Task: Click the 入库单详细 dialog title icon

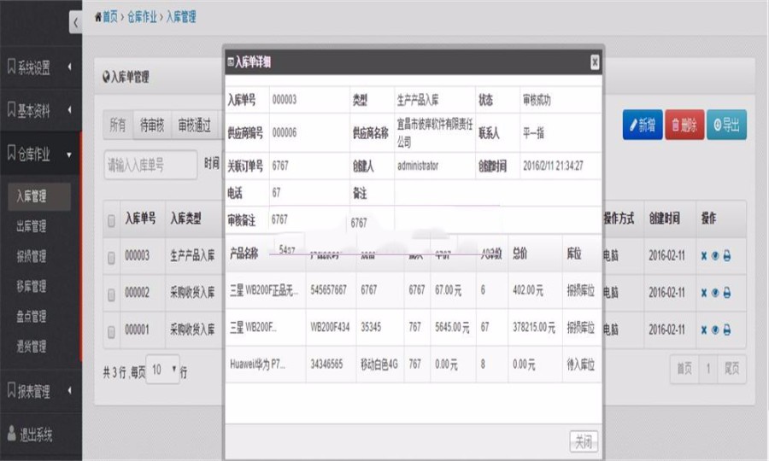Action: (x=231, y=62)
